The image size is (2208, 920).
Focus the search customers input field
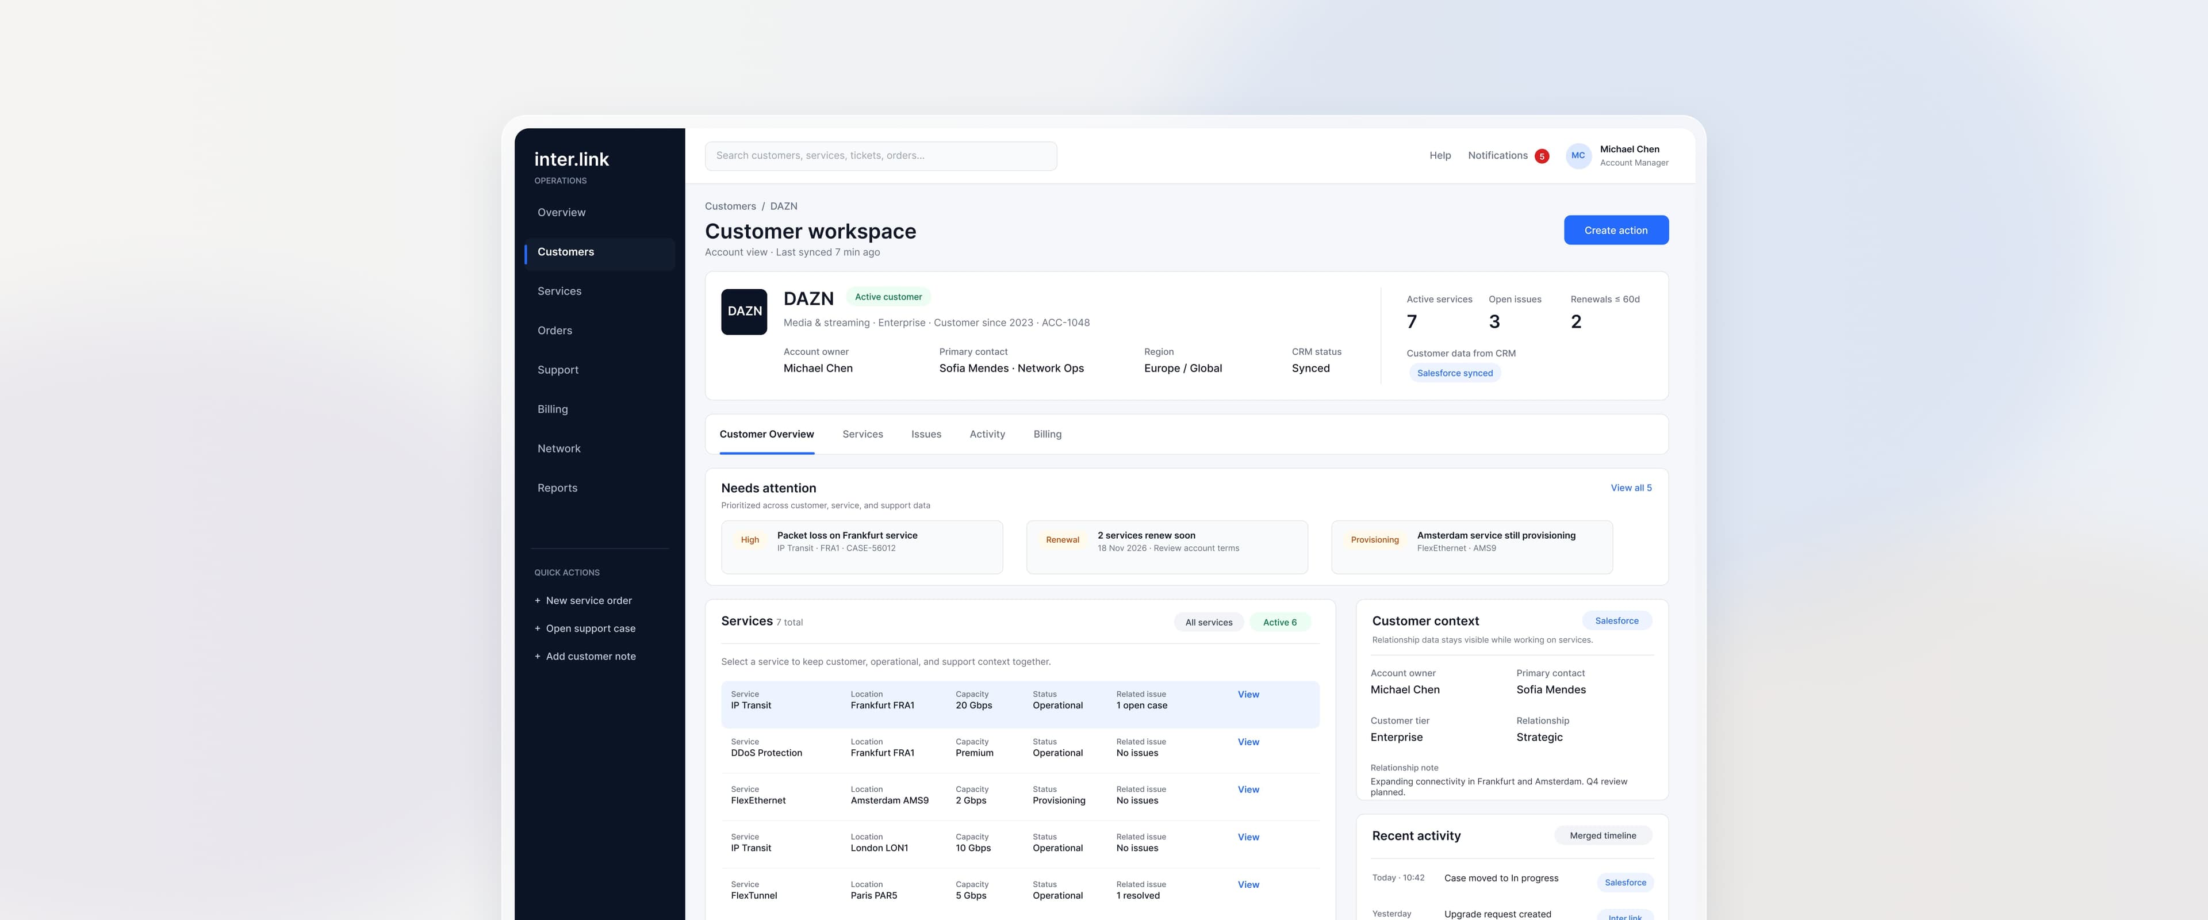pos(880,156)
